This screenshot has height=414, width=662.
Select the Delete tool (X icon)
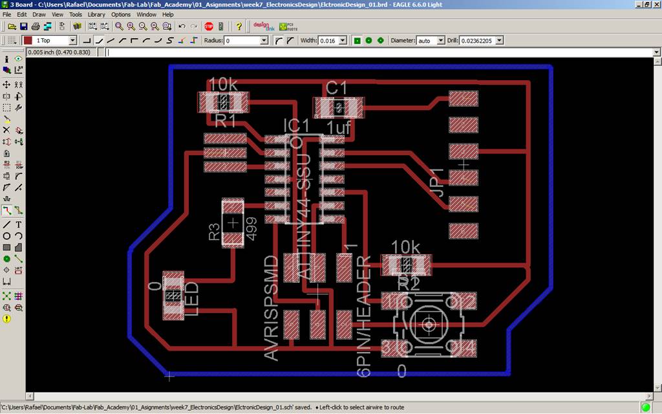6,130
